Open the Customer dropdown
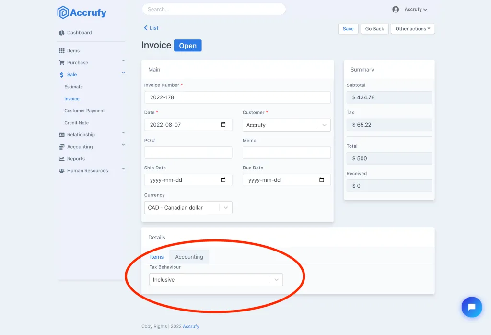 (x=287, y=125)
